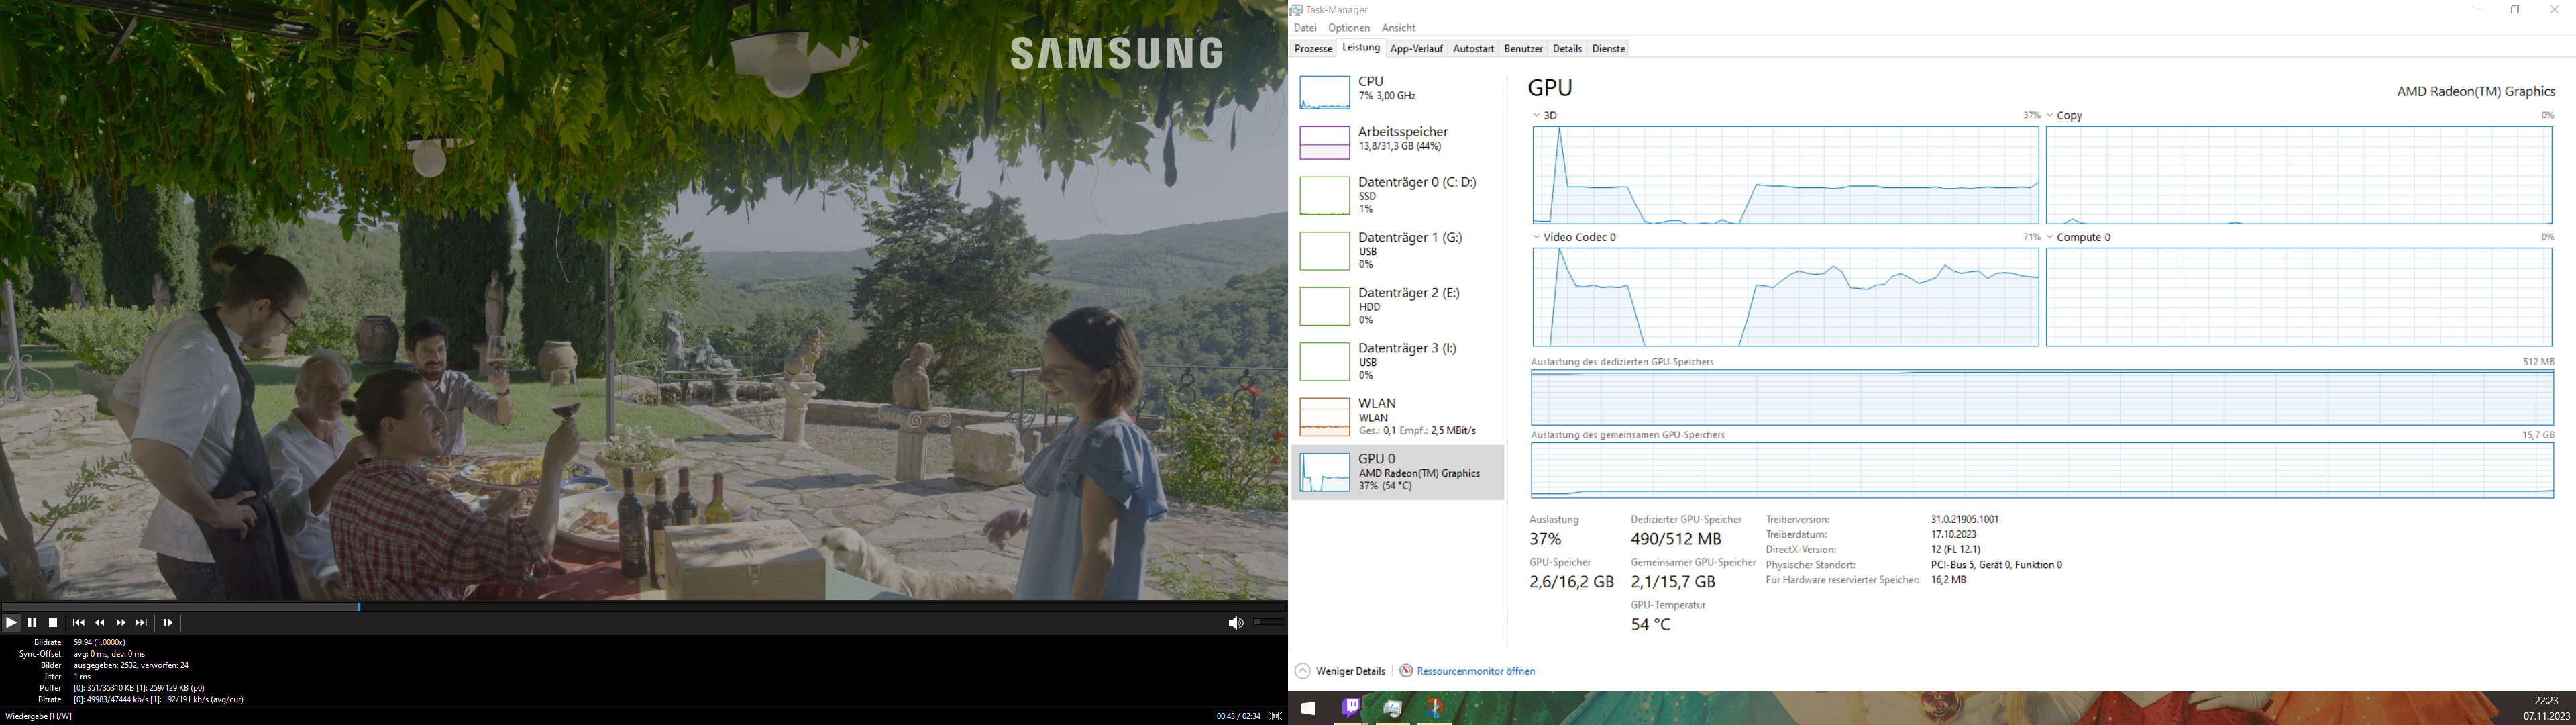The image size is (2576, 725).
Task: Open the Copy engine graph dropdown
Action: [x=2050, y=116]
